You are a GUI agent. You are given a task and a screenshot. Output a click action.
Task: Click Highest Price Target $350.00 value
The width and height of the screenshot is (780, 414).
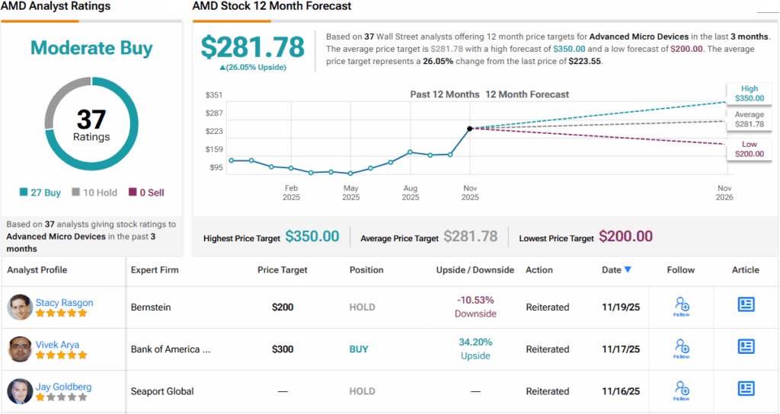pyautogui.click(x=312, y=236)
